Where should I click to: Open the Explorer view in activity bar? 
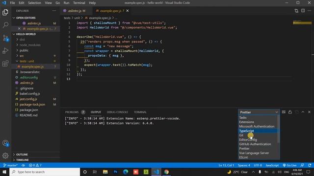click(5, 12)
